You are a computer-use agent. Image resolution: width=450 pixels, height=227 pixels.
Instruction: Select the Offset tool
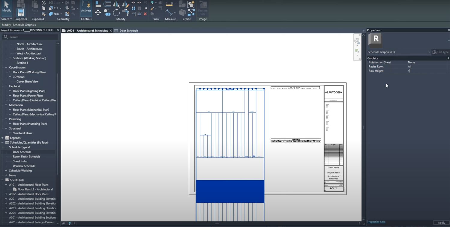tap(107, 4)
